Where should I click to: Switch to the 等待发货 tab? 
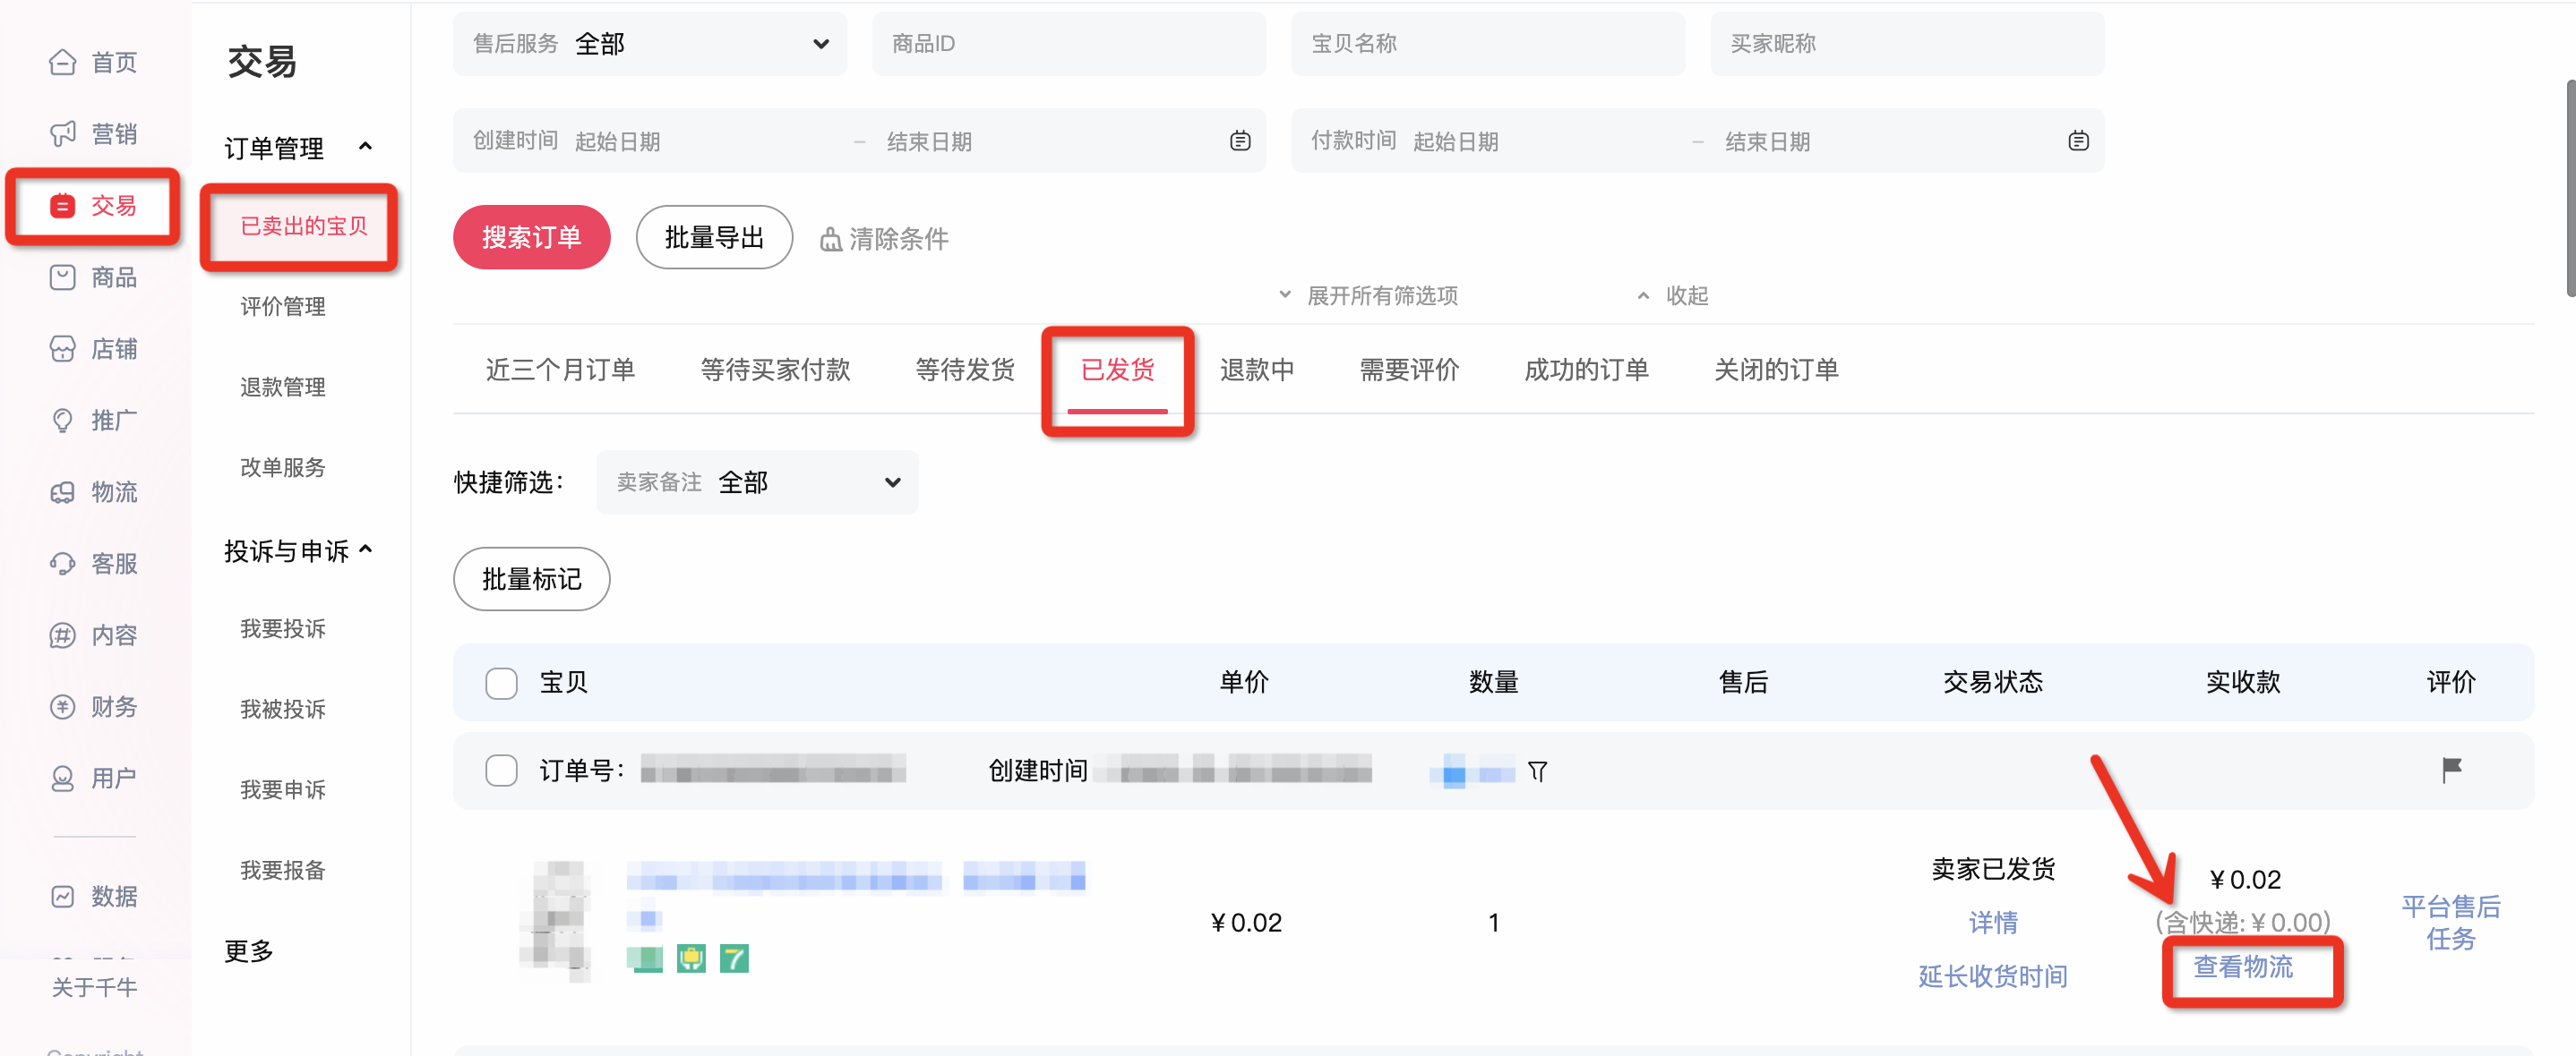pyautogui.click(x=964, y=370)
